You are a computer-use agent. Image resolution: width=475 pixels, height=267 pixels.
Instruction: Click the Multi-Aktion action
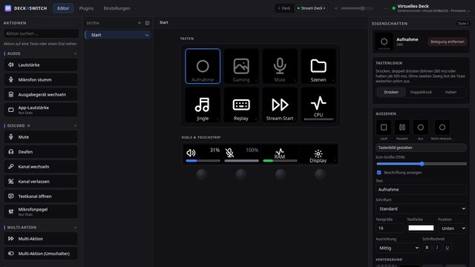tap(41, 239)
